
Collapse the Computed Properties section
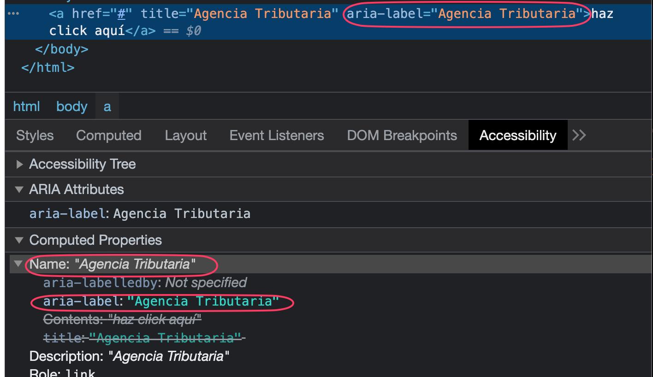[x=19, y=240]
